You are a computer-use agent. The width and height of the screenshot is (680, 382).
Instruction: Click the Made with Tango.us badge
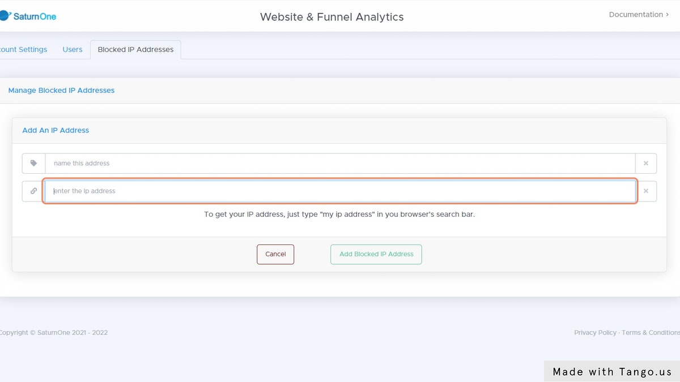tap(612, 372)
